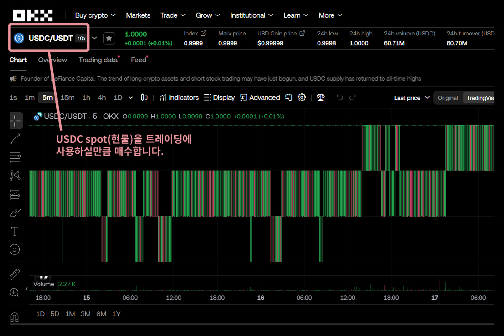This screenshot has height=336, width=504.
Task: Click the zoom in magnifier tool
Action: pos(15,293)
